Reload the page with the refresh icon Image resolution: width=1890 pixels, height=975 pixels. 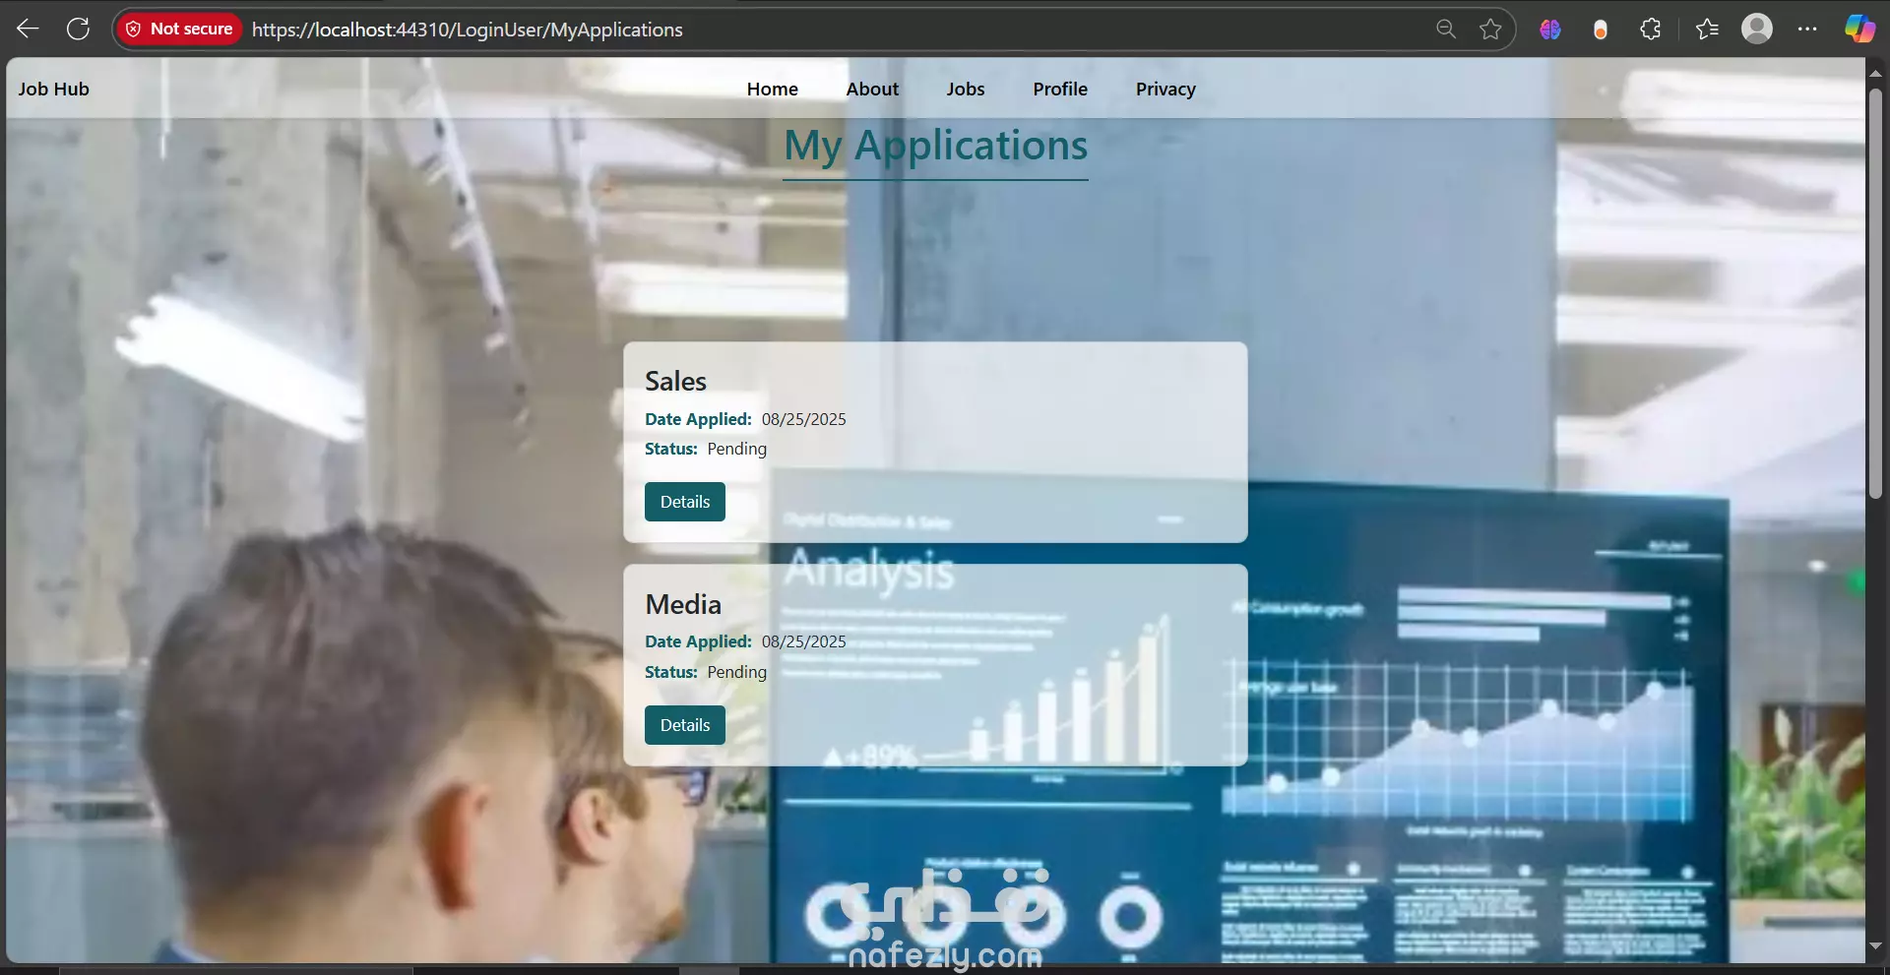tap(78, 29)
